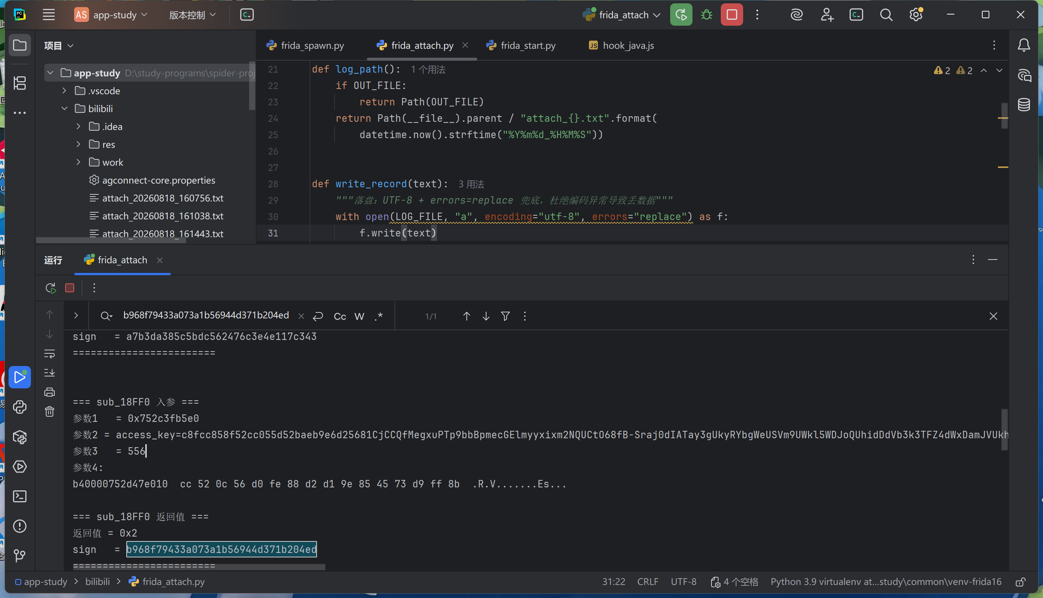Switch to hook_java.js tab
The height and width of the screenshot is (598, 1043).
(x=621, y=45)
